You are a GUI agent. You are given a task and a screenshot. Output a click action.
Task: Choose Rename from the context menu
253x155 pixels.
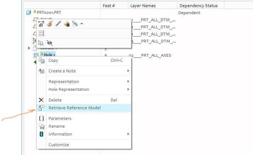click(x=57, y=126)
